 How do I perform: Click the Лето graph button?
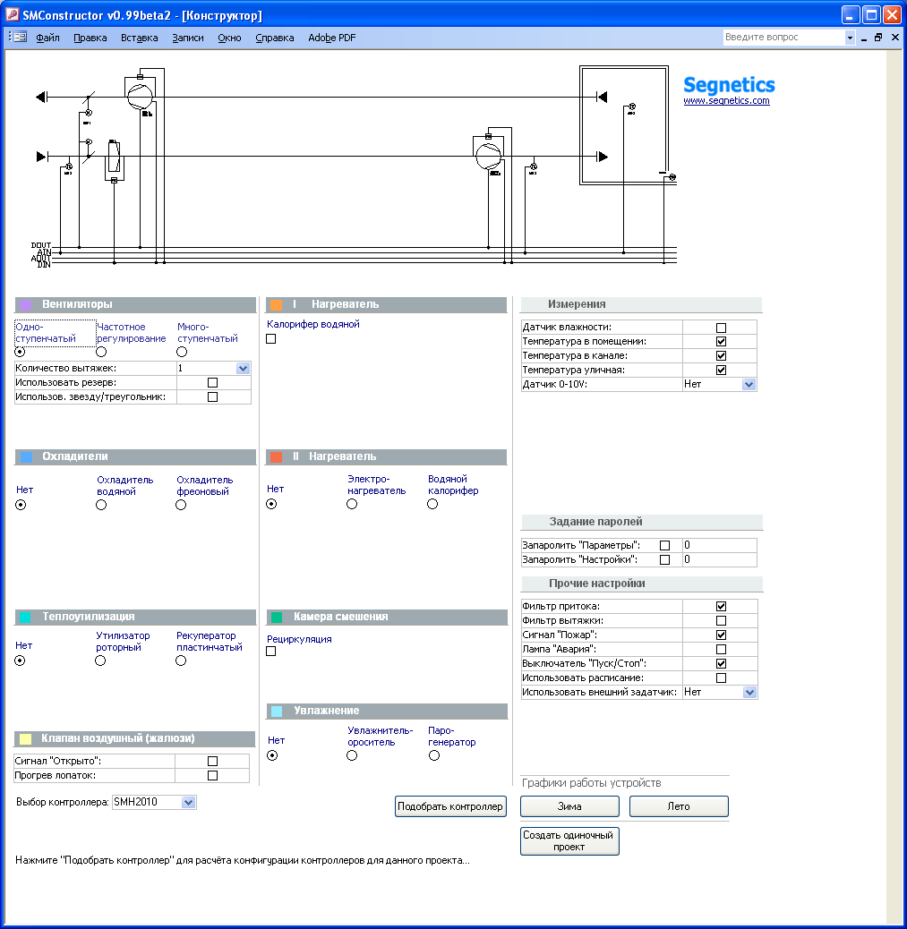tap(679, 806)
